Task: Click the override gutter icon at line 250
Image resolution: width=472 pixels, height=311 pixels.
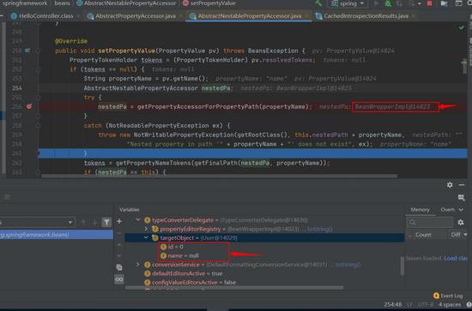Action: (27, 51)
